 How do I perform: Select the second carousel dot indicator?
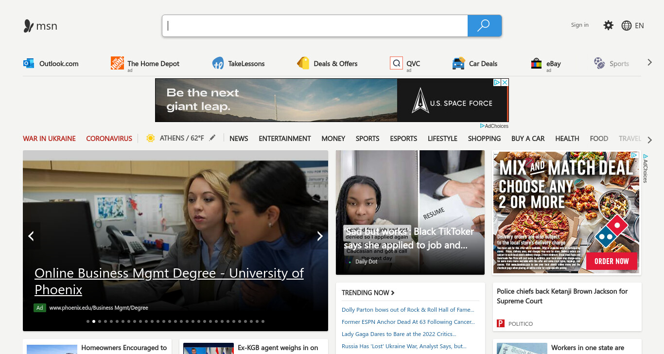(94, 321)
